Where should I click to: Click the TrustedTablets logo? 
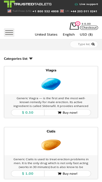(28, 4)
